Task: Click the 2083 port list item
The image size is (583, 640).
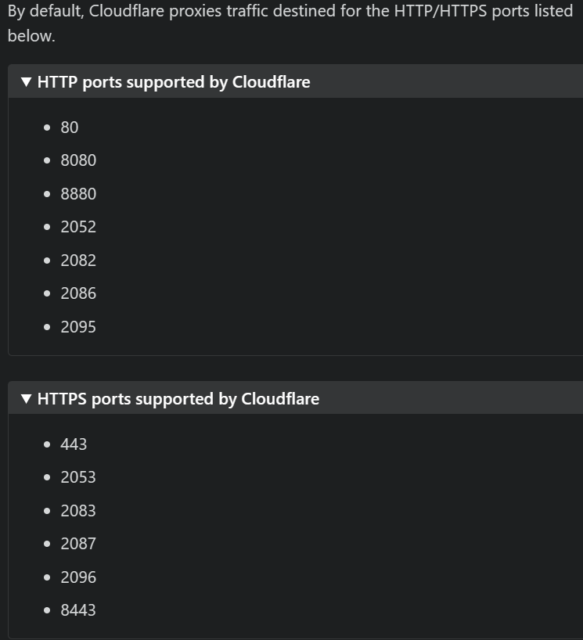Action: 78,511
